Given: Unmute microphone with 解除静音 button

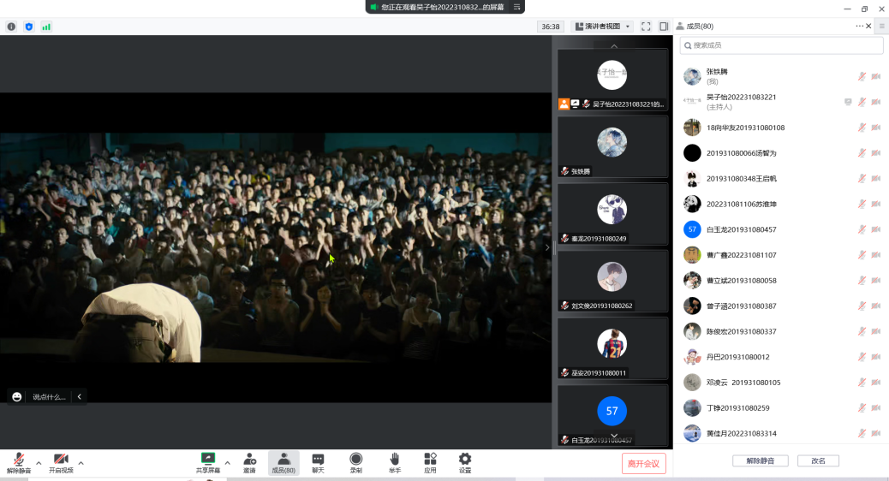Looking at the screenshot, I should [18, 463].
